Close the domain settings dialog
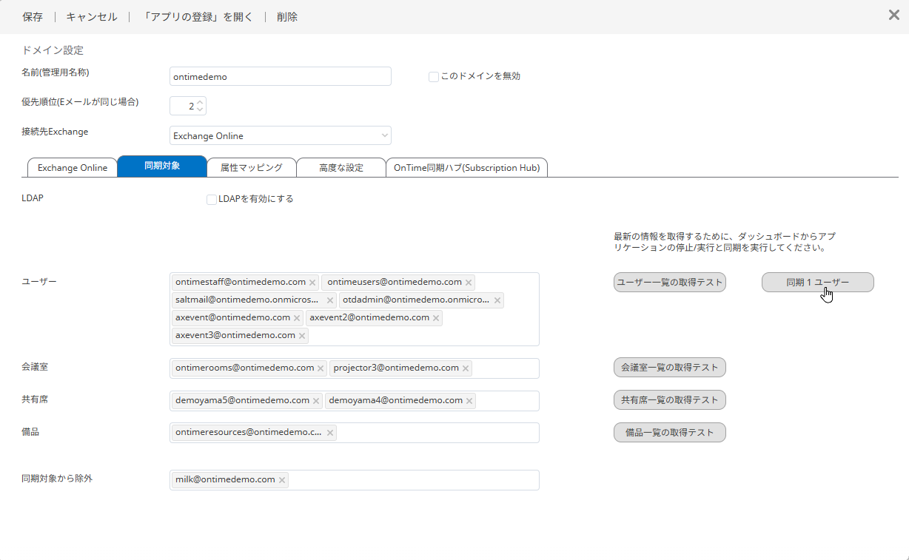The image size is (909, 560). coord(893,15)
